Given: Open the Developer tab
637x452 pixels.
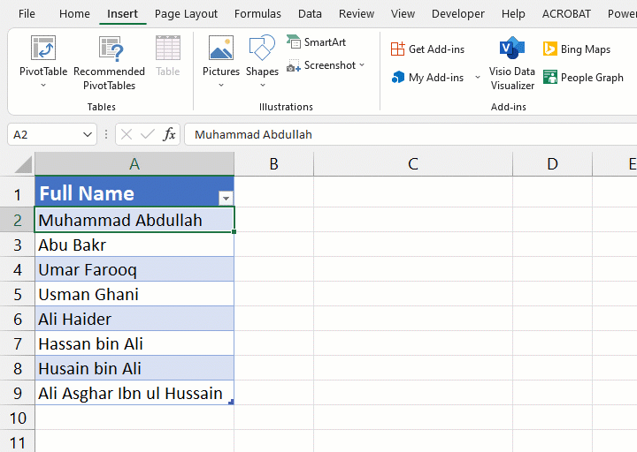Looking at the screenshot, I should (x=458, y=14).
